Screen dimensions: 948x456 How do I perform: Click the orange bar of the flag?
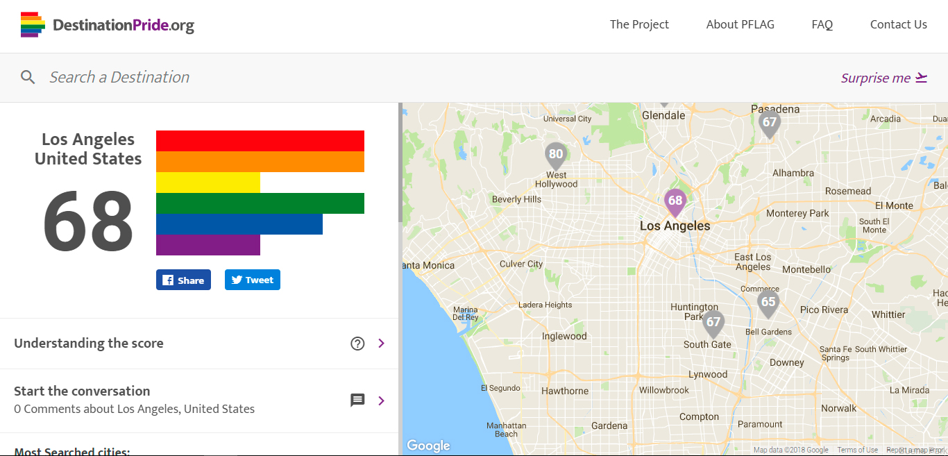point(260,162)
